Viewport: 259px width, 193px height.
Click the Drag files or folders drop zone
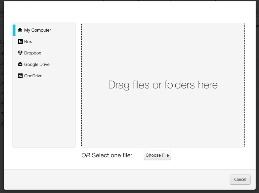coord(163,85)
